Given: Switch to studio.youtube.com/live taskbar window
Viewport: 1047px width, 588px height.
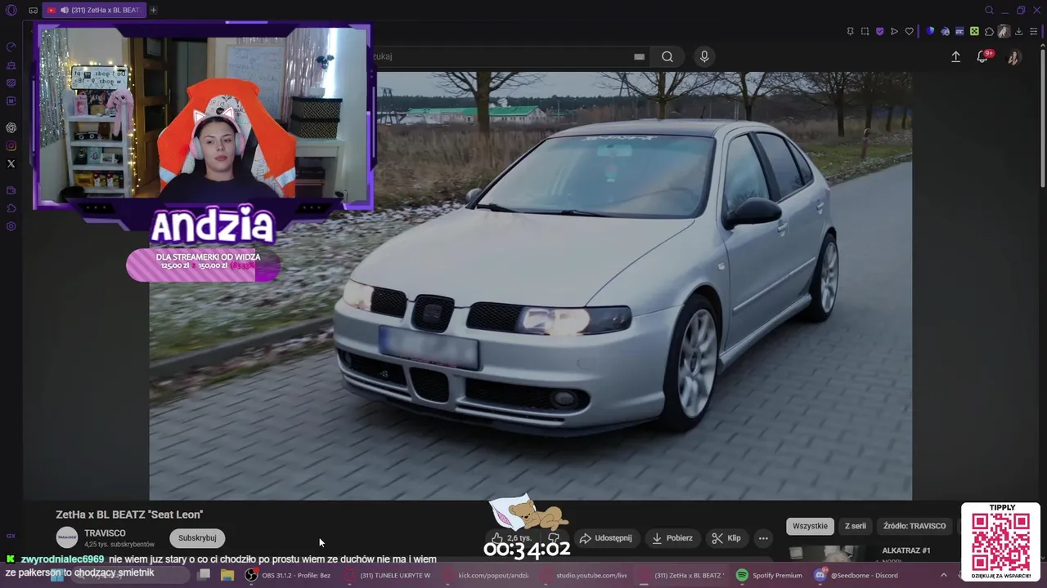Looking at the screenshot, I should 585,575.
